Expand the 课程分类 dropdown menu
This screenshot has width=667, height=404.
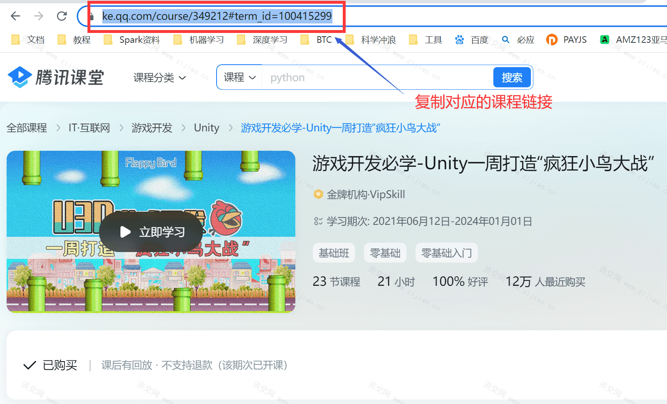click(x=160, y=77)
